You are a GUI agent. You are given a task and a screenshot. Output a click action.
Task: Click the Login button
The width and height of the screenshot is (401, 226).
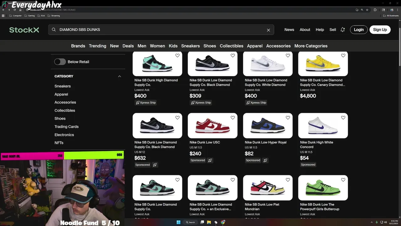(359, 30)
